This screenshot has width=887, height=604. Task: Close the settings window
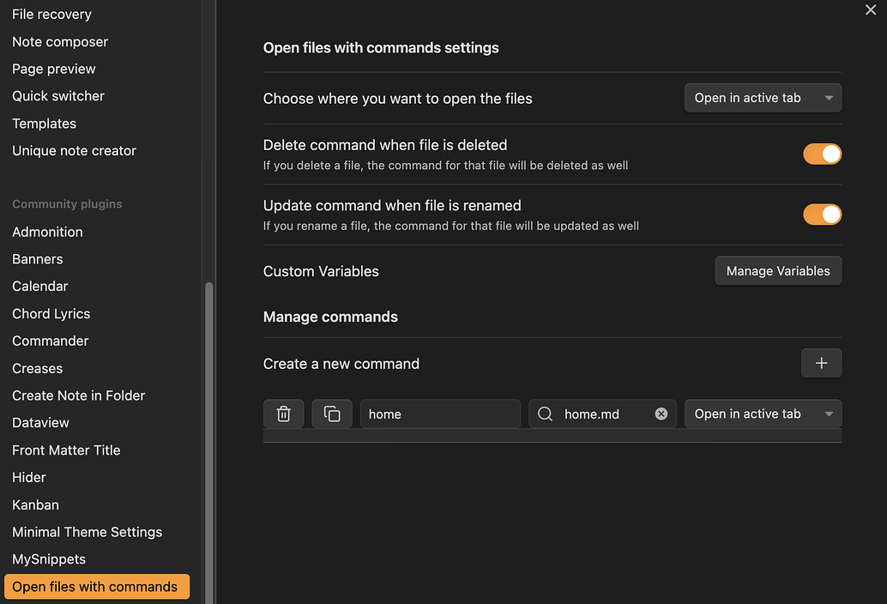coord(871,10)
